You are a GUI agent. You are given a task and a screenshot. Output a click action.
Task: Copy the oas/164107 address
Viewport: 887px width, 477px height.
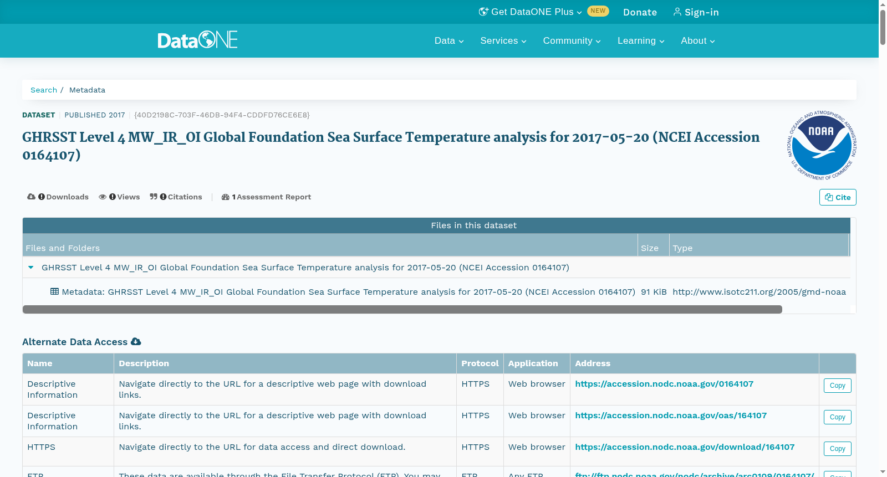tap(837, 417)
